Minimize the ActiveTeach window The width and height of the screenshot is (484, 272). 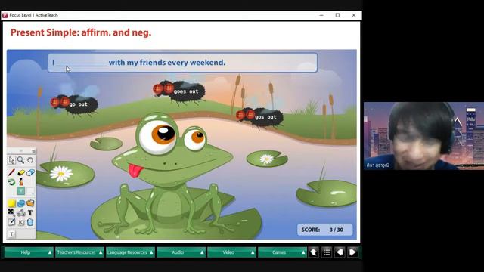coord(321,15)
